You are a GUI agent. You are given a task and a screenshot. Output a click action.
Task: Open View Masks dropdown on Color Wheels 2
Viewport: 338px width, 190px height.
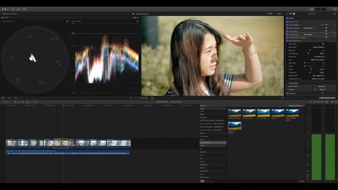pos(309,28)
